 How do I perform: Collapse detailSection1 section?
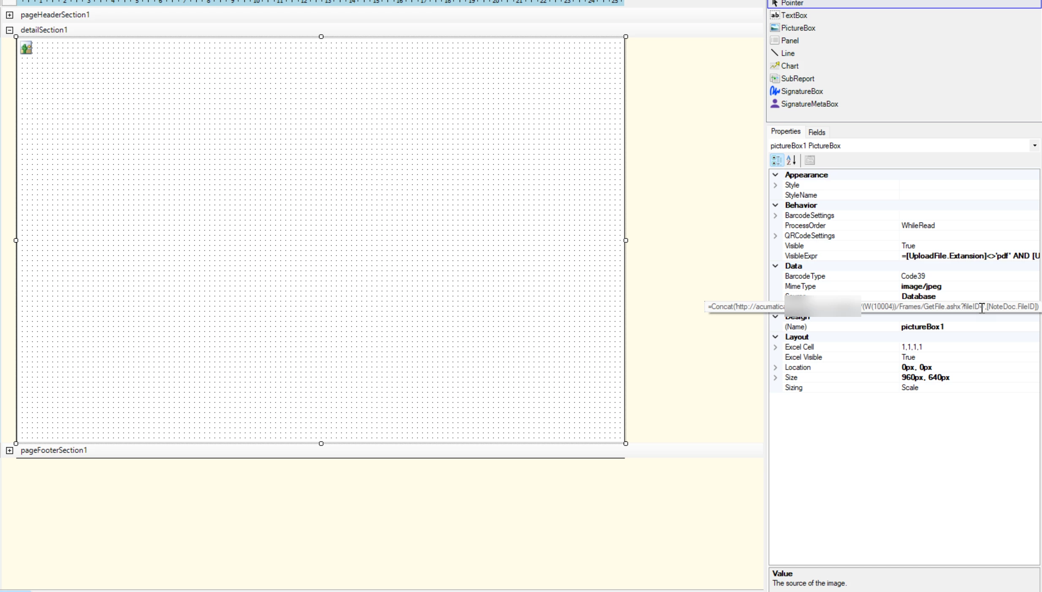(x=9, y=30)
